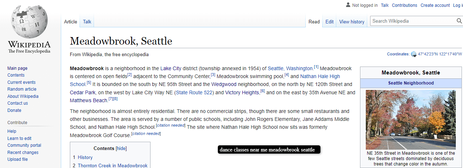Jump to History section in contents
Screen dimensions: 463x168
click(85, 158)
